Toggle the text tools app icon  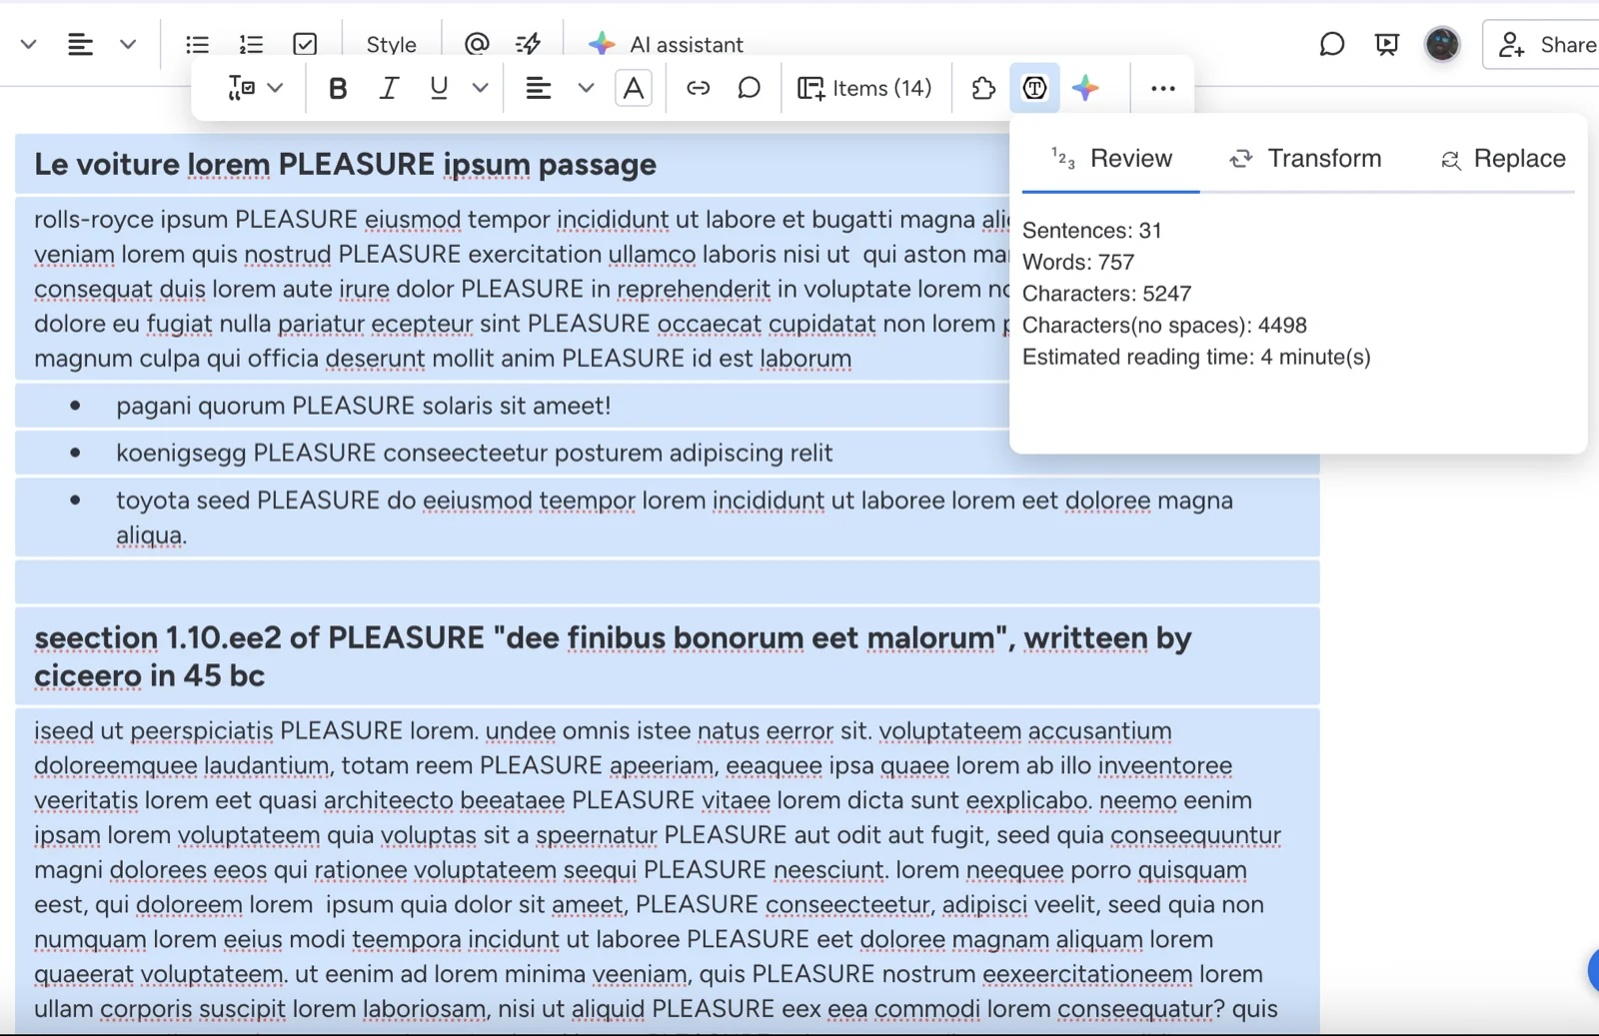[1035, 88]
